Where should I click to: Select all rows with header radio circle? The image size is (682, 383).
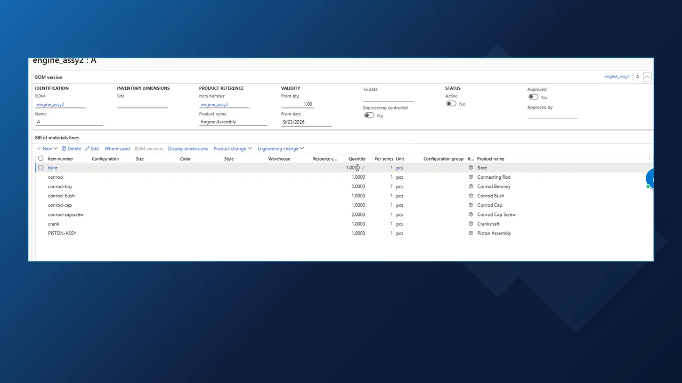point(40,159)
